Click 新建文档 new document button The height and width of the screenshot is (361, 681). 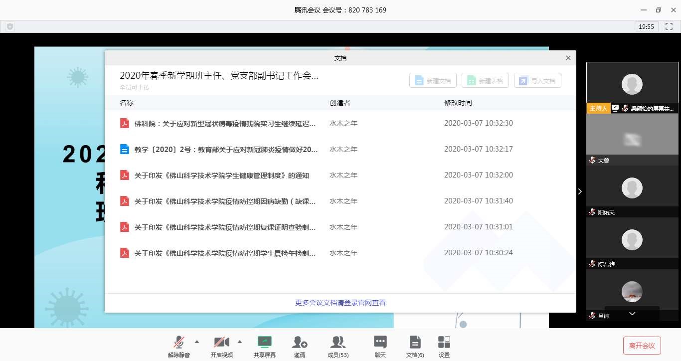pos(433,80)
